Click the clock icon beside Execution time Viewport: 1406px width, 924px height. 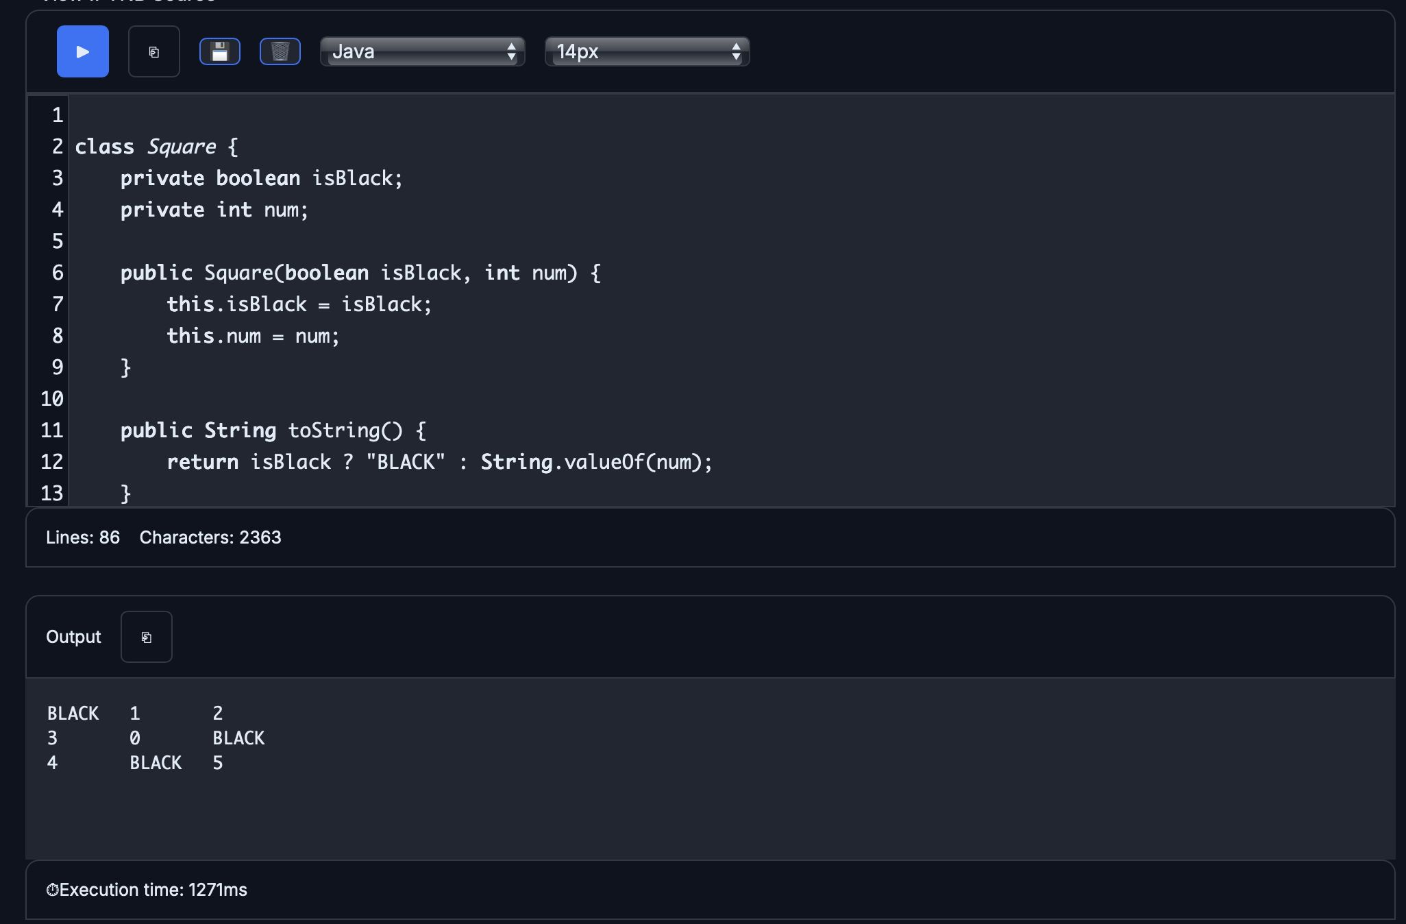pyautogui.click(x=52, y=890)
